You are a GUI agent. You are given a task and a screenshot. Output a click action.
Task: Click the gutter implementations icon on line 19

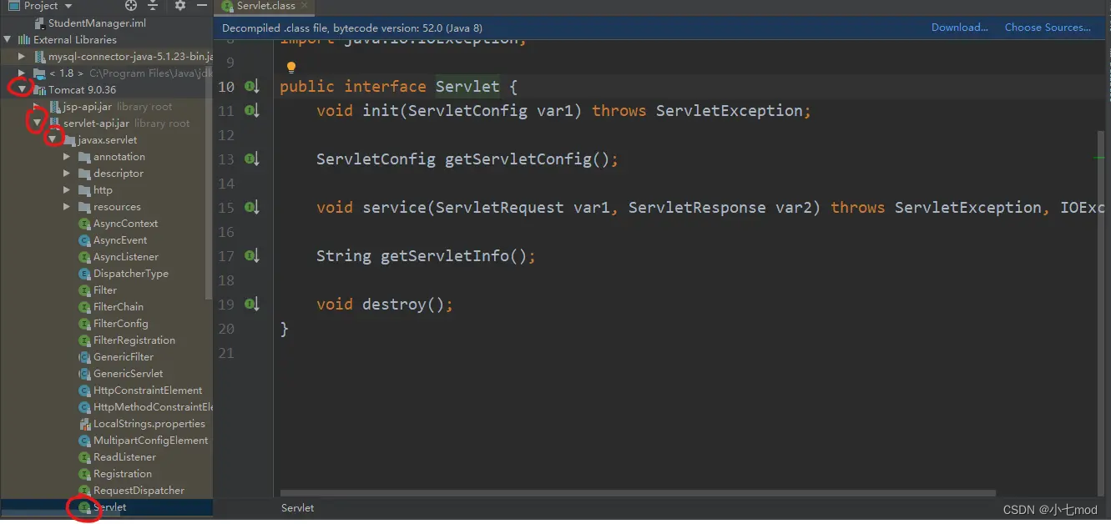tap(251, 305)
